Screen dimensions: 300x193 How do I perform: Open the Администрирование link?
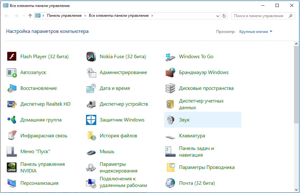(x=123, y=72)
